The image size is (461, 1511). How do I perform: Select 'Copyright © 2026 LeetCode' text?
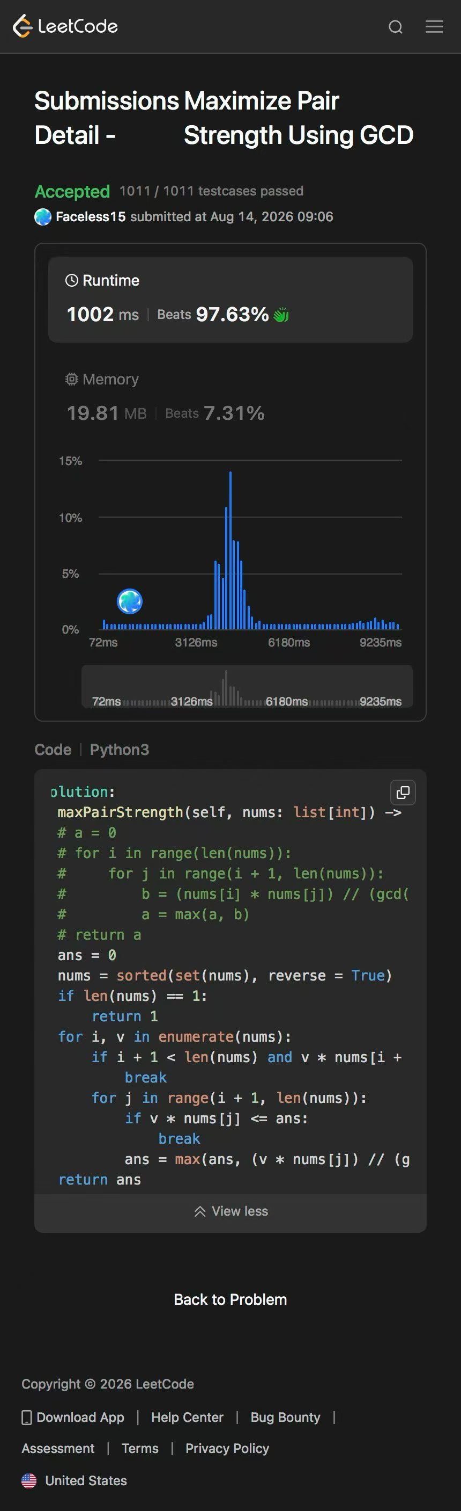point(108,1384)
